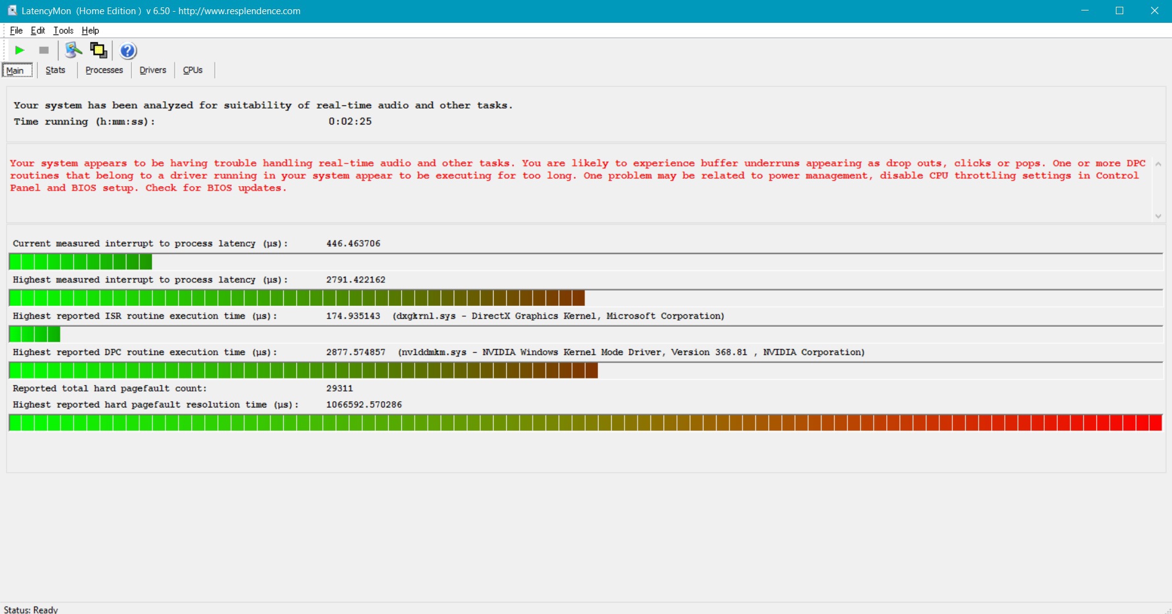Switch to the Stats tab
This screenshot has width=1172, height=614.
[x=56, y=70]
